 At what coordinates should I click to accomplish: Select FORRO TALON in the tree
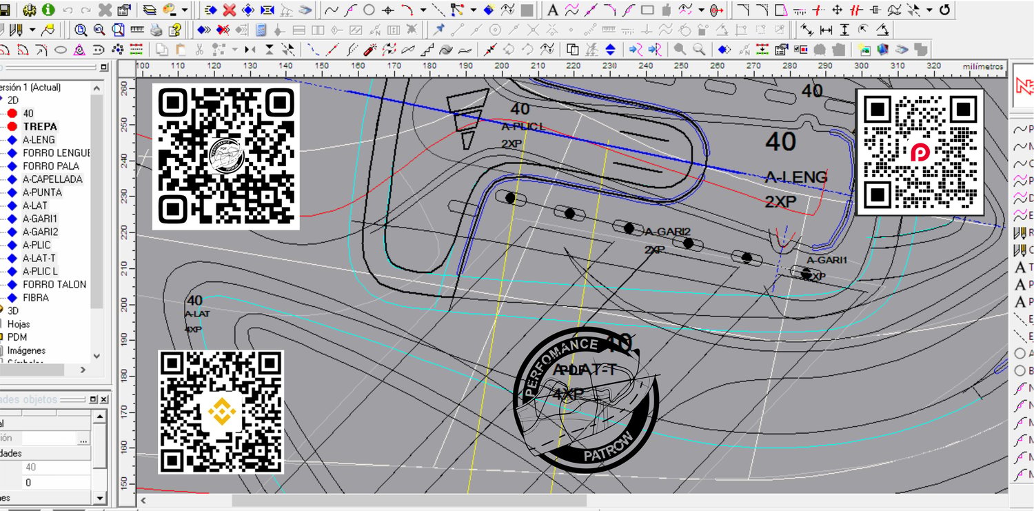[54, 284]
